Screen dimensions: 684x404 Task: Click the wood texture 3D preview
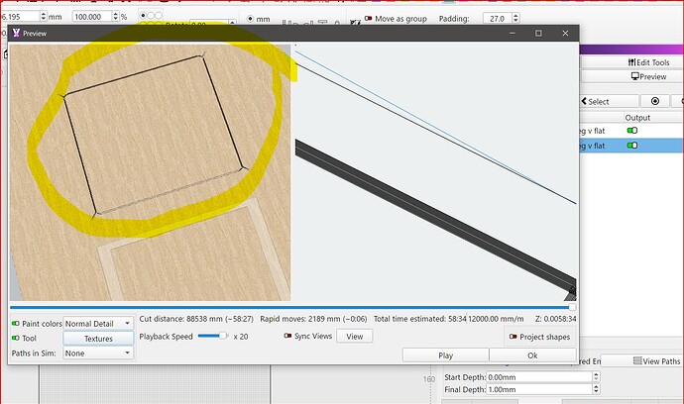150,172
